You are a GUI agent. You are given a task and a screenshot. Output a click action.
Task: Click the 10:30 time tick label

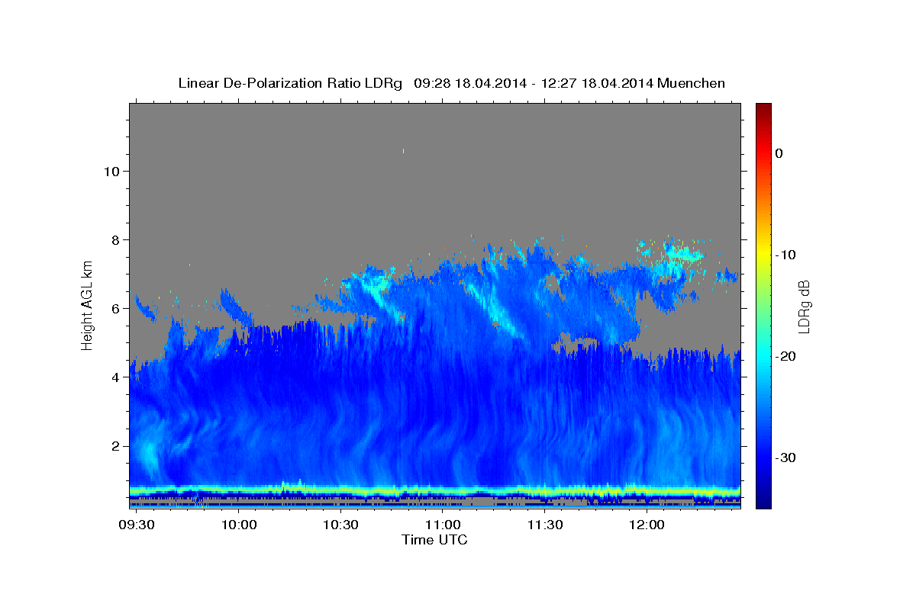[x=340, y=525]
